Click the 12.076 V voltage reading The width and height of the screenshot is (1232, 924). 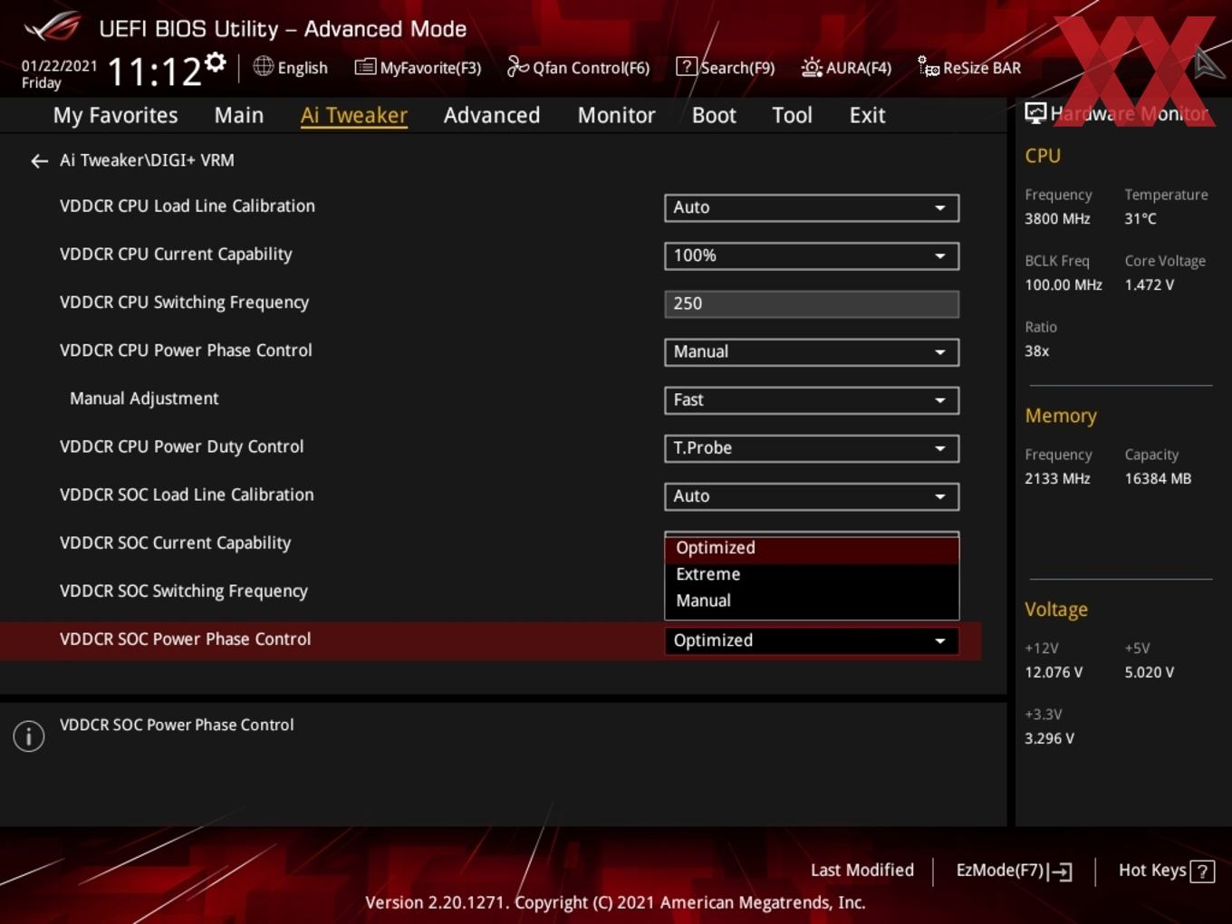pyautogui.click(x=1054, y=672)
